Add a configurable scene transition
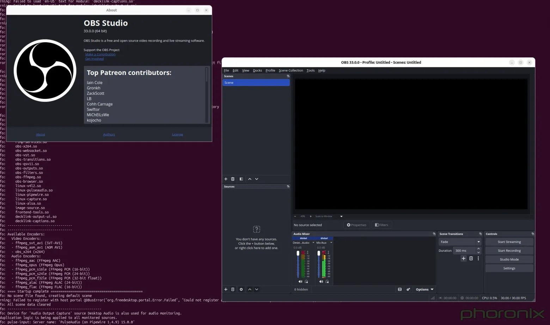The image size is (550, 325). coord(464,258)
